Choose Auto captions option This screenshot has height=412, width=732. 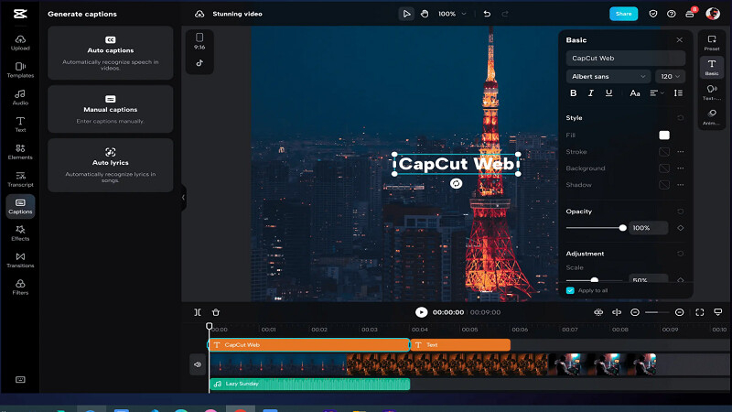tap(110, 53)
